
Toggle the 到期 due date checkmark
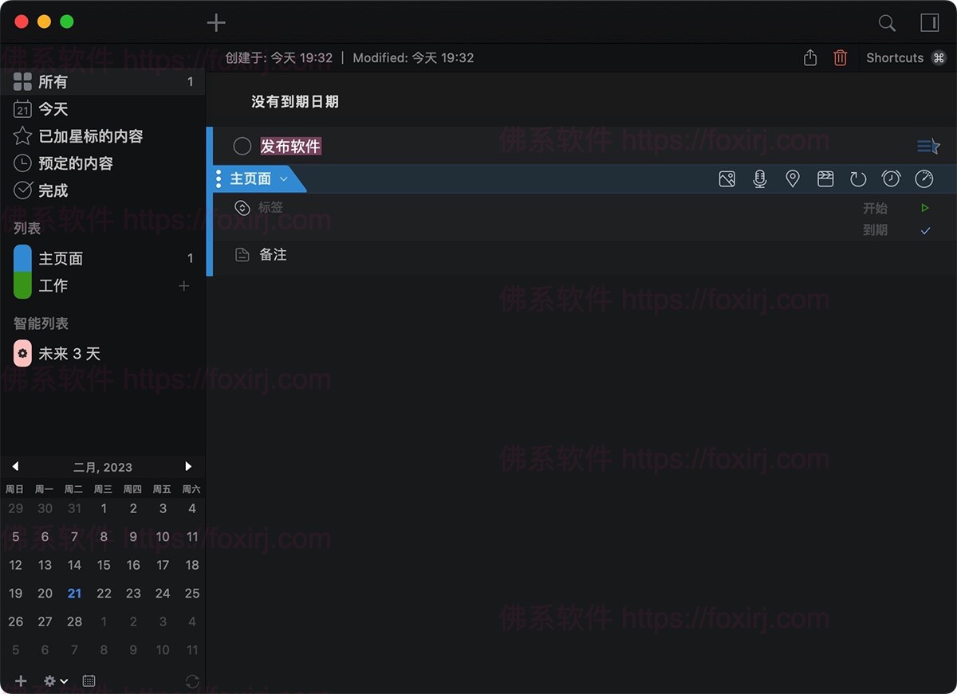(924, 230)
